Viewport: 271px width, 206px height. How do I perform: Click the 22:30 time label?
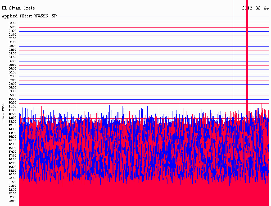(x=12, y=193)
